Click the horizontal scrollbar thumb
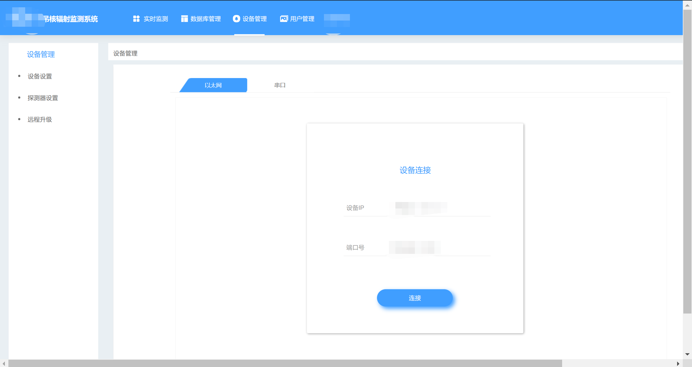The image size is (692, 367). [285, 363]
